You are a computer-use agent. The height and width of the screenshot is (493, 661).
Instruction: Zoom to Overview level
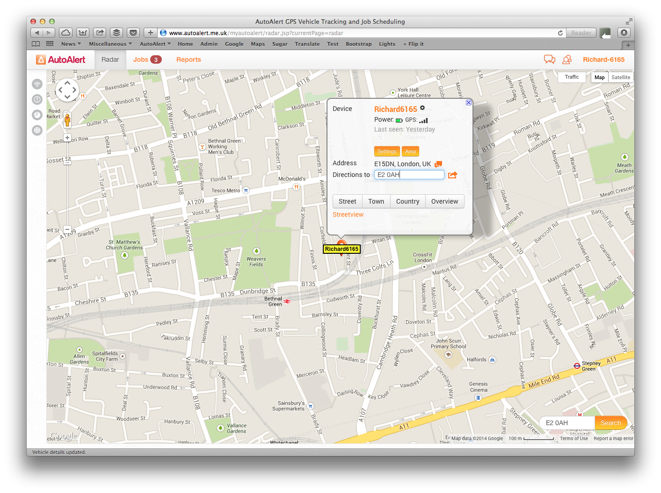click(445, 201)
